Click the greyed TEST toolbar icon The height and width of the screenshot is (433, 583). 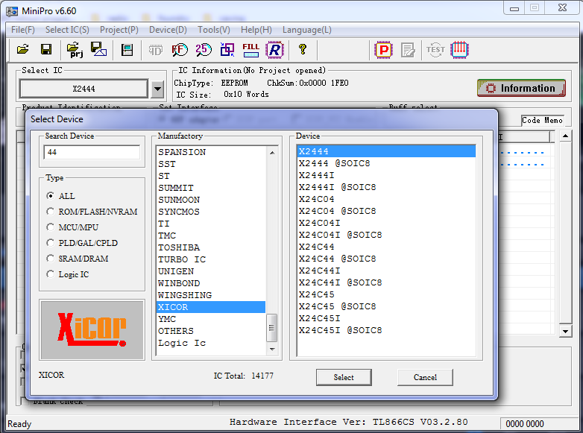435,50
